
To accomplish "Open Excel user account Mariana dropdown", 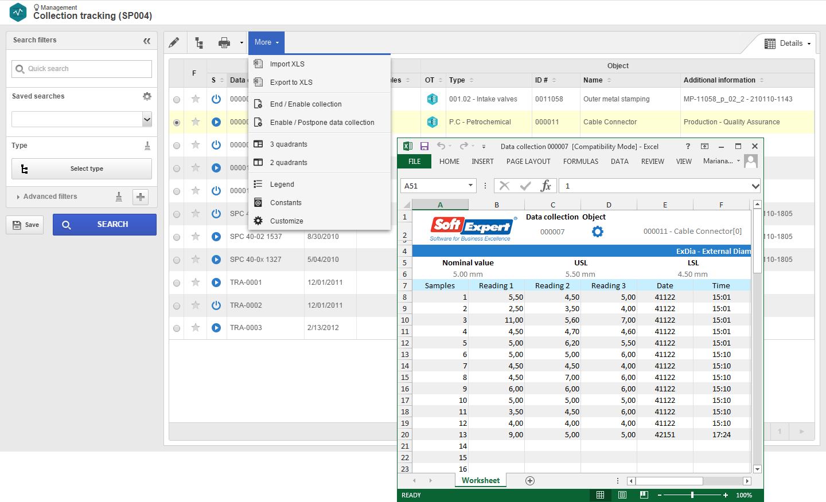I will pos(738,161).
